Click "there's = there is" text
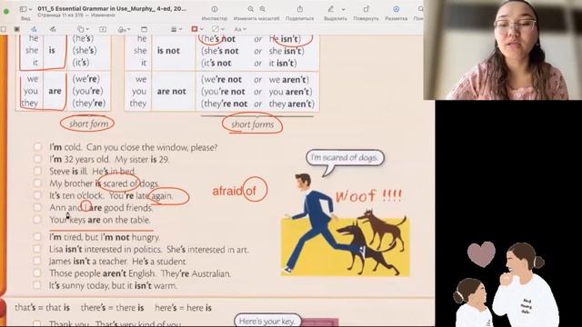This screenshot has width=582, height=327. point(113,308)
